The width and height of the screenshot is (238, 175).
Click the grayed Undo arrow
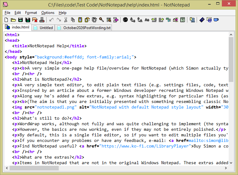pos(52,20)
